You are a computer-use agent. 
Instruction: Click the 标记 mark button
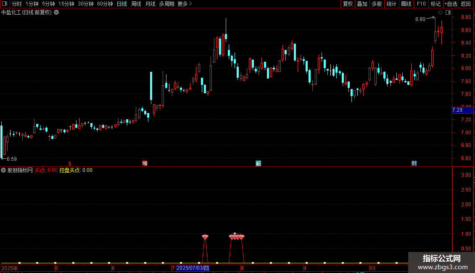pyautogui.click(x=435, y=4)
